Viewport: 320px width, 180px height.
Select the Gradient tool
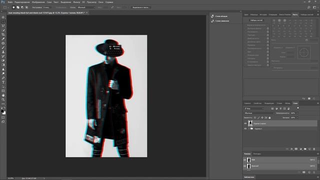click(x=3, y=65)
